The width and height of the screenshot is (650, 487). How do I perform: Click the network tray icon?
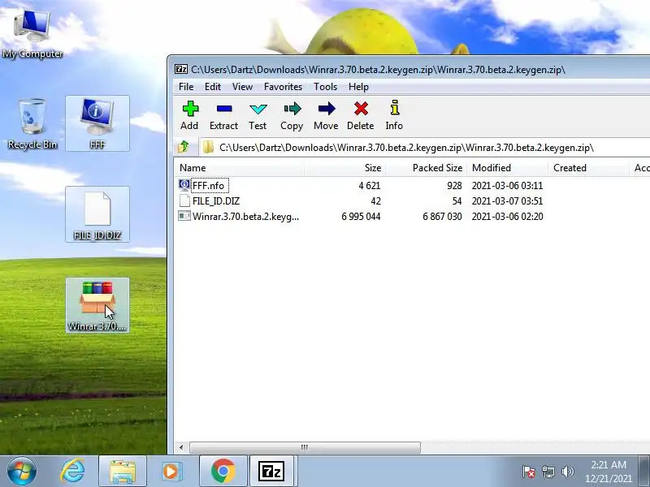point(548,472)
